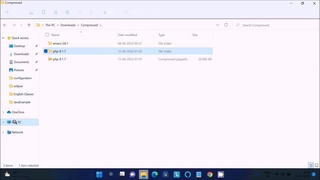Image resolution: width=320 pixels, height=180 pixels.
Task: Open the configuration folder in sidebar
Action: tap(22, 78)
